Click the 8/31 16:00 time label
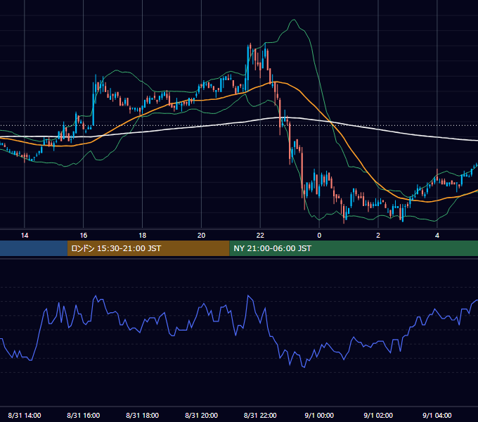This screenshot has height=422, width=478. pyautogui.click(x=83, y=415)
